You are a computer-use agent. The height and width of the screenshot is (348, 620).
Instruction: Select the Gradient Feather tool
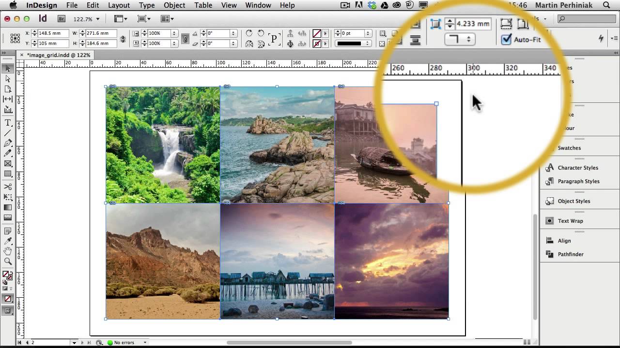click(8, 217)
